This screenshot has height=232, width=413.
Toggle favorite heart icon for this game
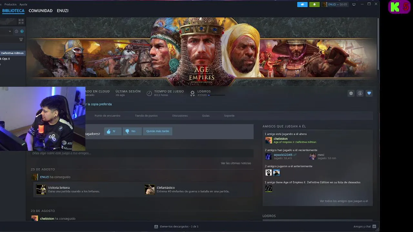(369, 93)
